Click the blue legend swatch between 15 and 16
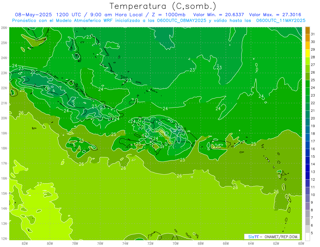Image resolution: width=320 pixels, height=247 pixels. tap(307, 152)
